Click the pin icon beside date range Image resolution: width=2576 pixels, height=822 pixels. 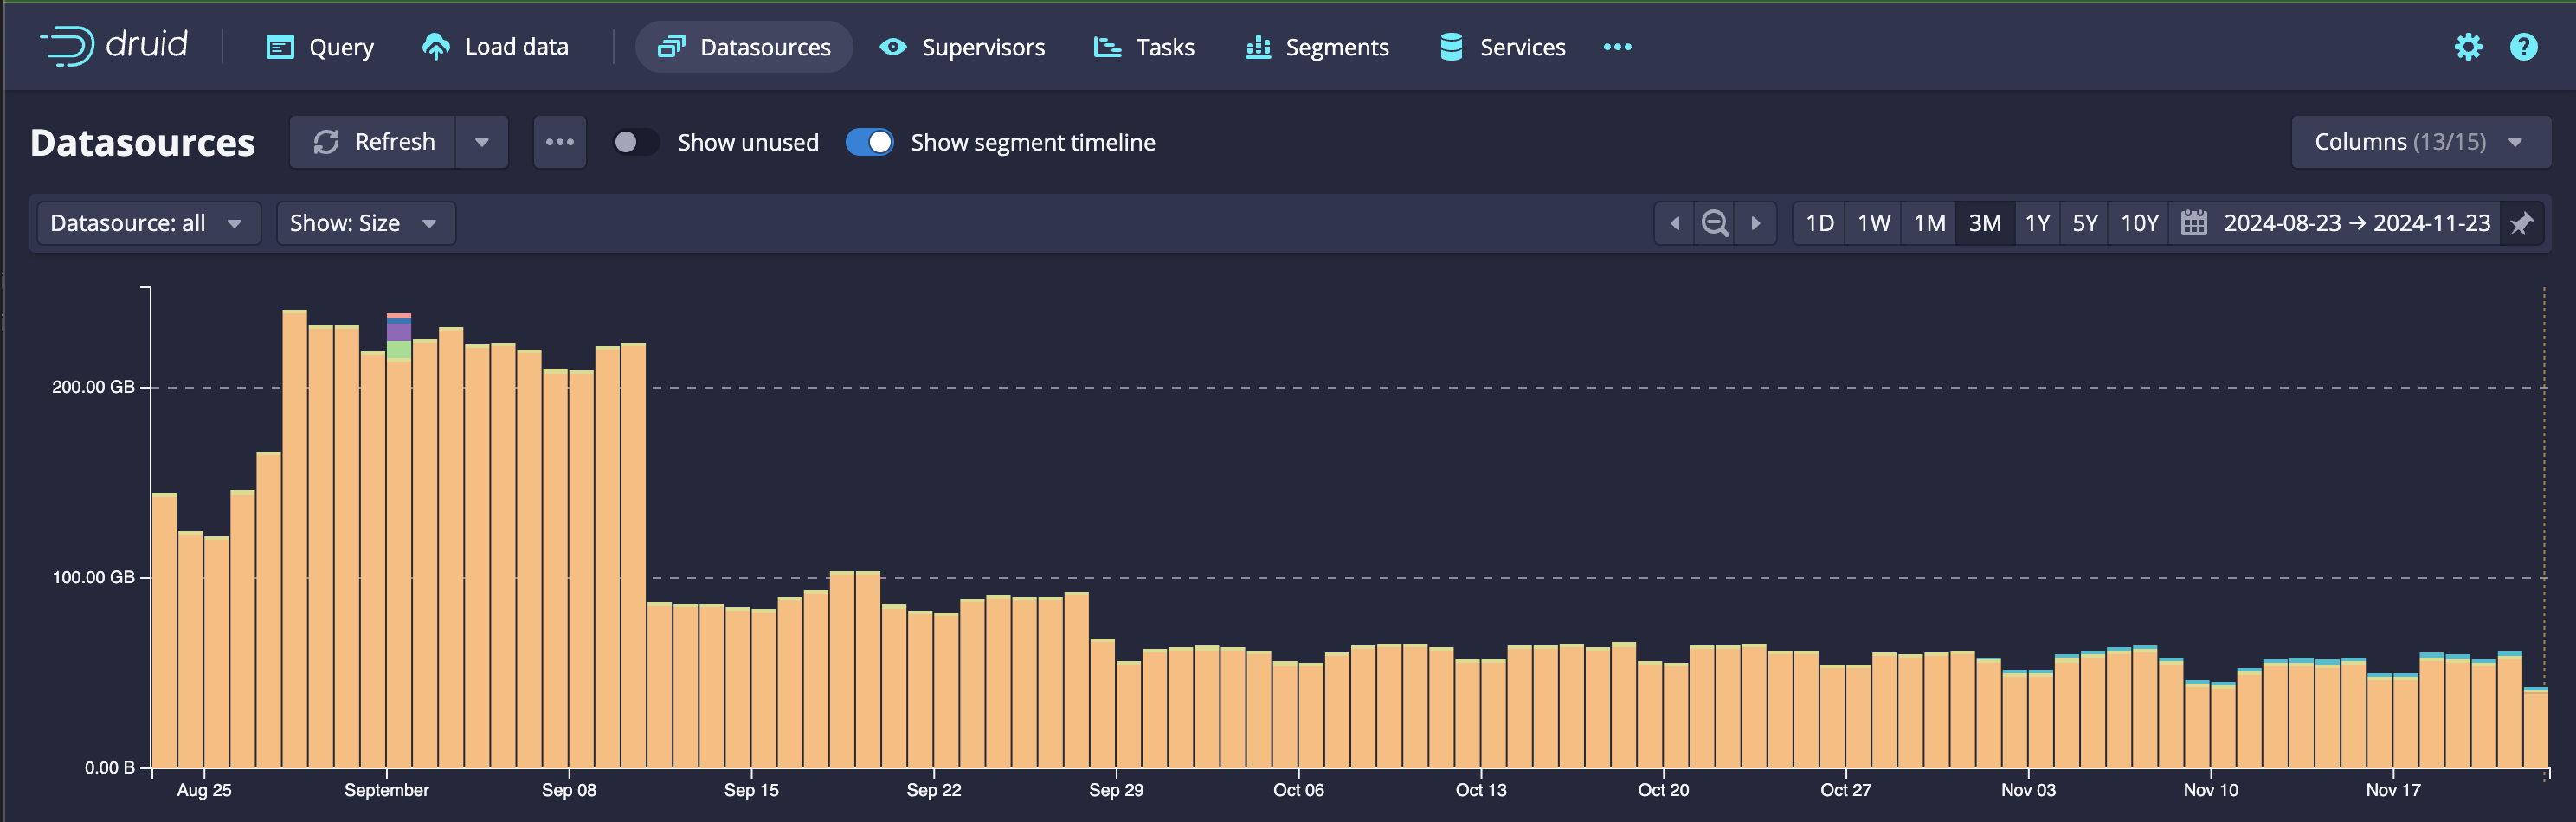coord(2521,223)
